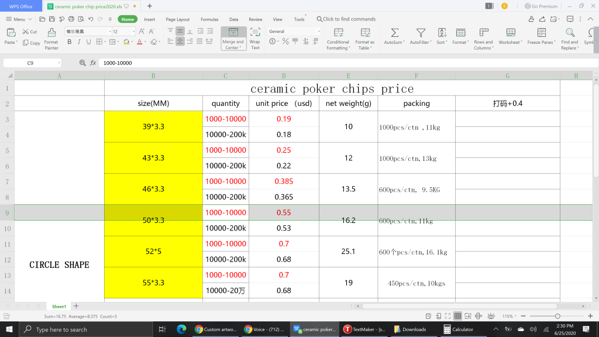Select cell D9 containing 0.55
The width and height of the screenshot is (599, 337).
pos(284,212)
